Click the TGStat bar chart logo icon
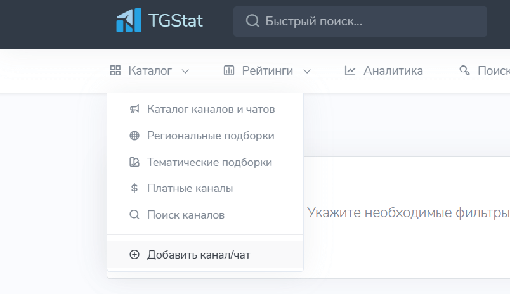The height and width of the screenshot is (294, 510). (x=129, y=20)
